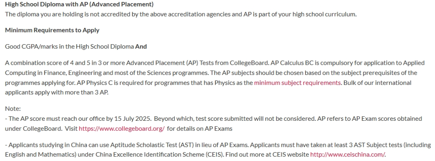Visit the collegeboard.org website link

click(122, 128)
